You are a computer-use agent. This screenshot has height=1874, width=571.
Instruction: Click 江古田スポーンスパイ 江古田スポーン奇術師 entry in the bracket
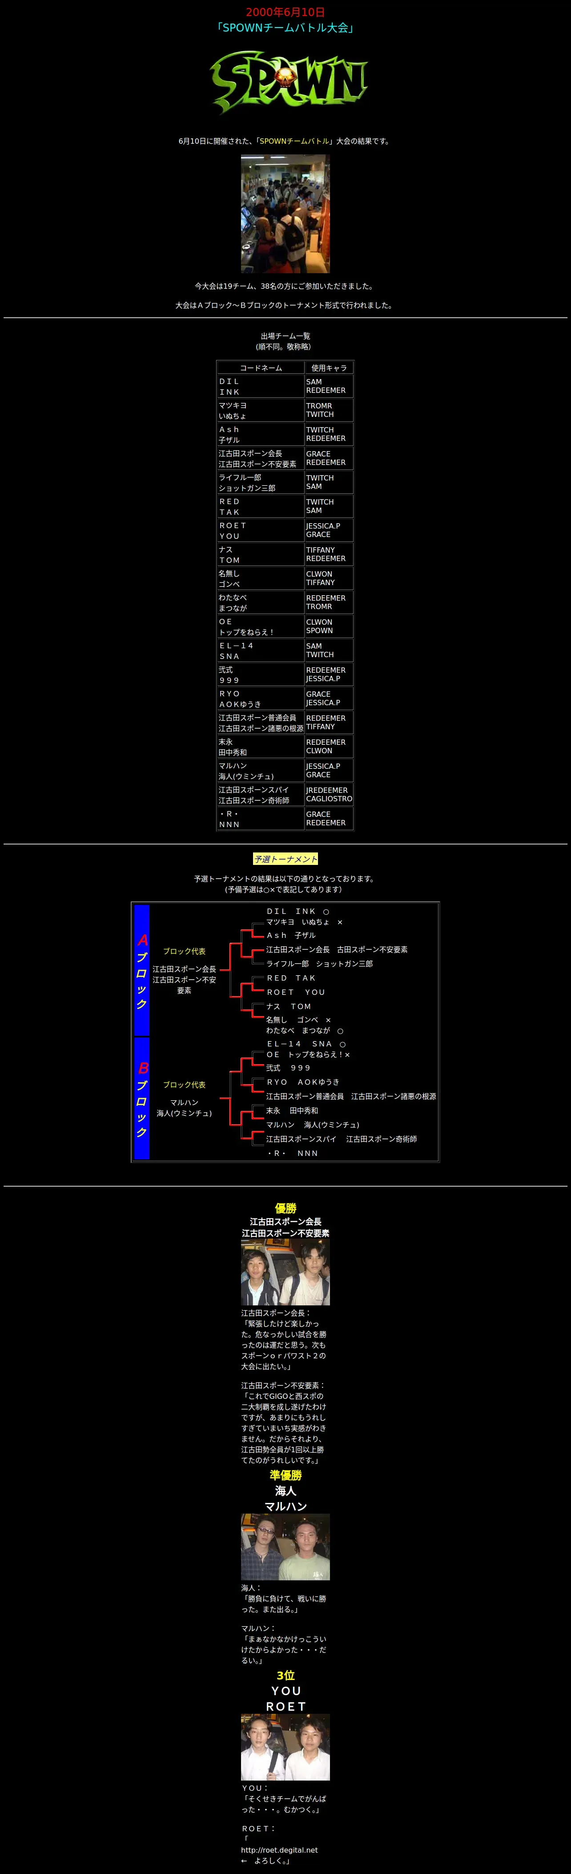coord(341,1139)
